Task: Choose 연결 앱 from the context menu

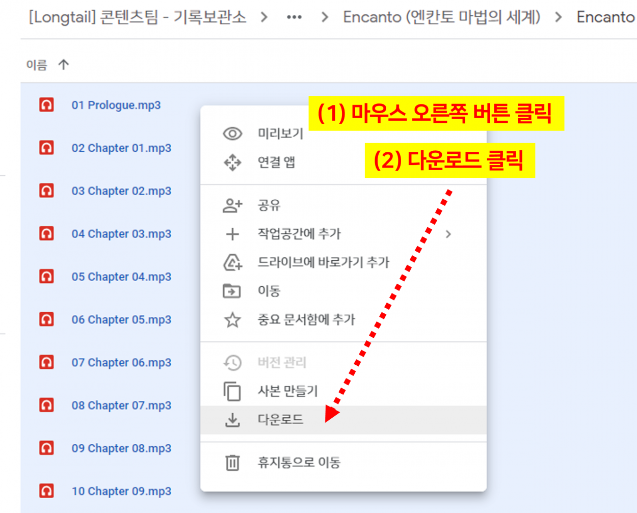Action: [276, 163]
